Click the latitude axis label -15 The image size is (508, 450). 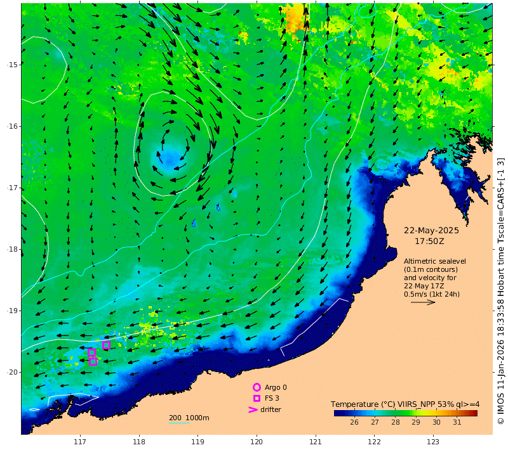(x=12, y=65)
